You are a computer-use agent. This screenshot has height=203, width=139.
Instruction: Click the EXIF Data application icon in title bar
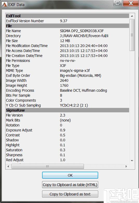4,5
